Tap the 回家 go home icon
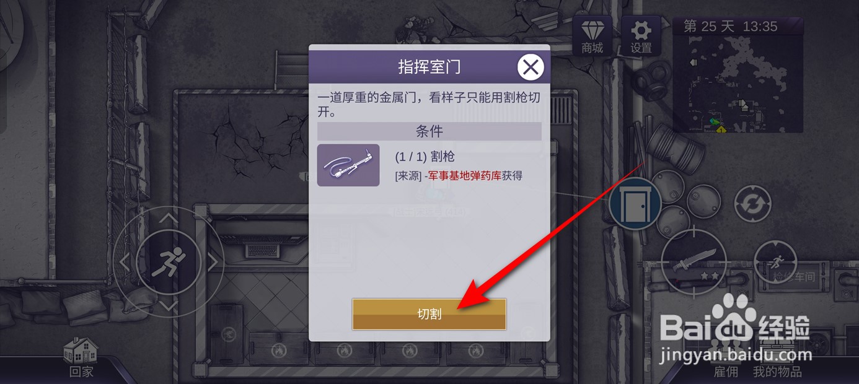This screenshot has width=859, height=384. click(x=81, y=358)
